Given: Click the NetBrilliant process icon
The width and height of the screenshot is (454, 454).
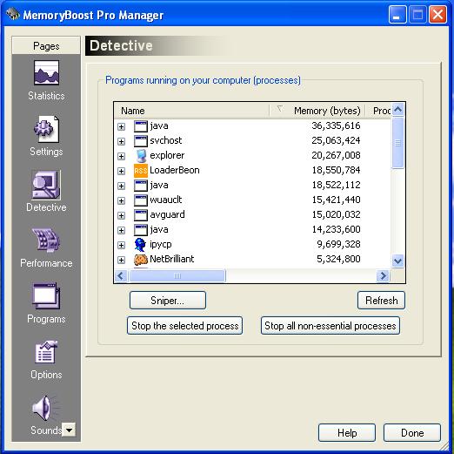Looking at the screenshot, I should click(x=141, y=260).
